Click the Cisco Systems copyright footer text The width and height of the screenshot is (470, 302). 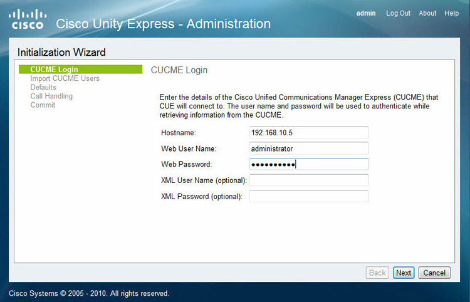(x=89, y=293)
